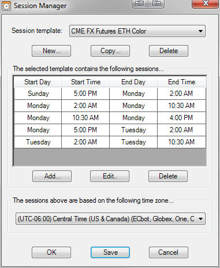
Task: Select the Monday 10:30 AM start time cell
Action: click(85, 118)
